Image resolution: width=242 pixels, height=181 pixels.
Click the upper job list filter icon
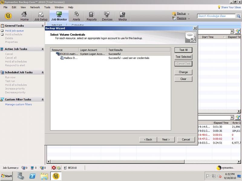coord(238,31)
